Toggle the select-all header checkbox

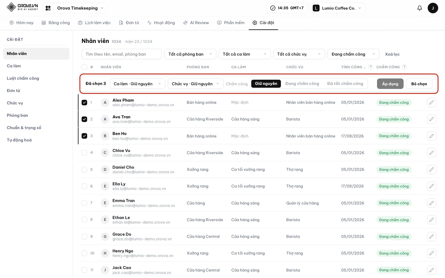click(x=84, y=67)
